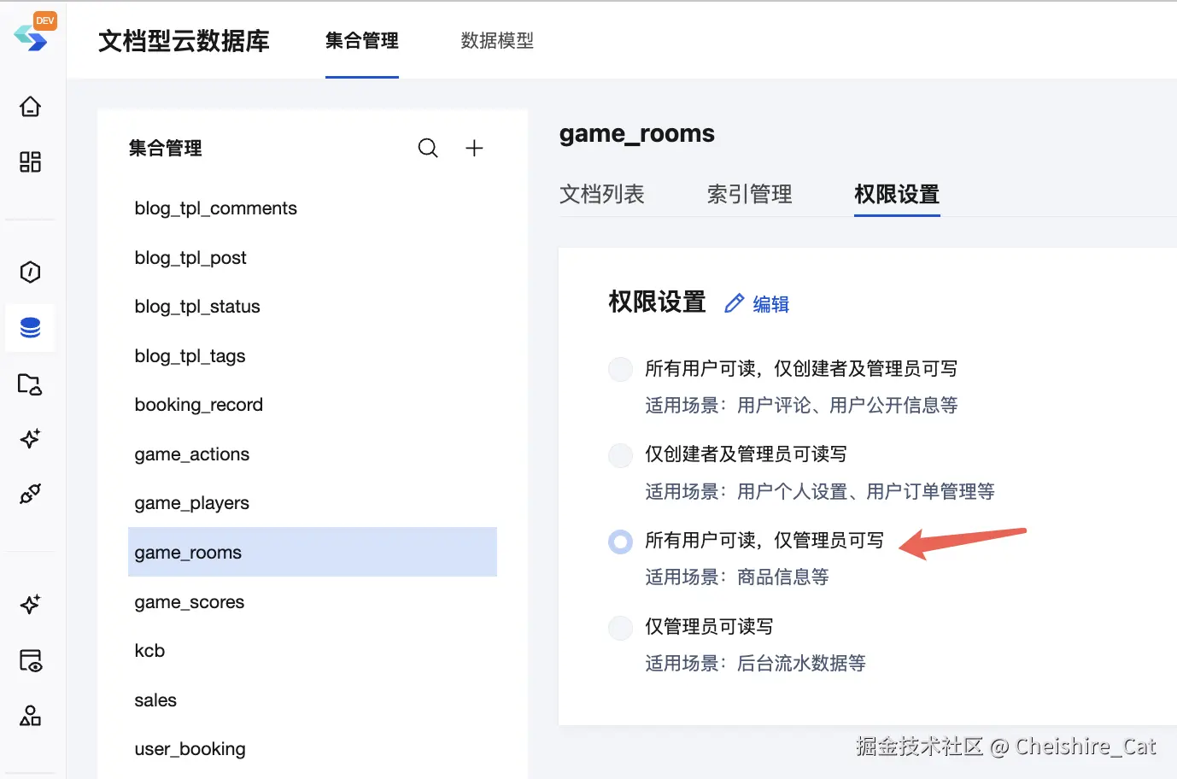The height and width of the screenshot is (779, 1177).
Task: Open the 文档列表 tab
Action: [x=602, y=194]
